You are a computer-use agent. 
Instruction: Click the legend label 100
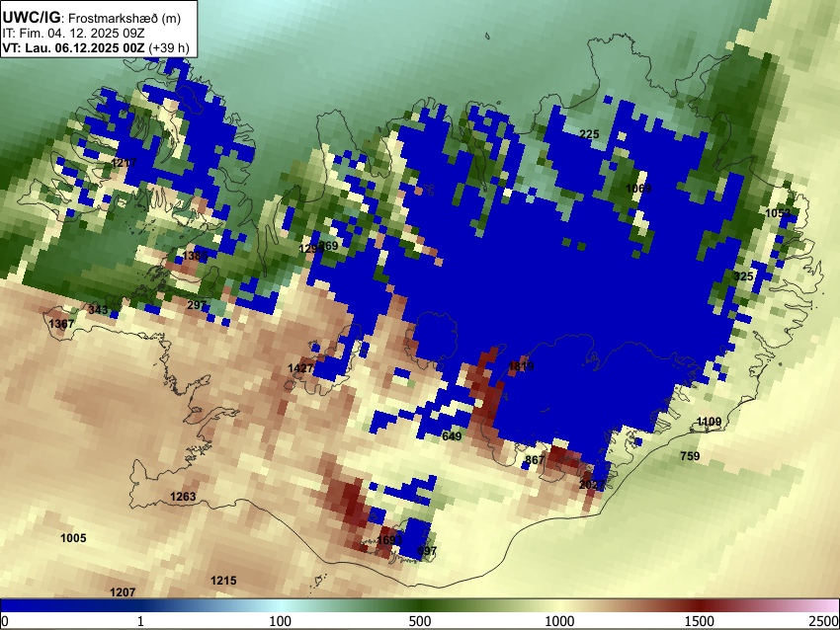click(x=281, y=621)
